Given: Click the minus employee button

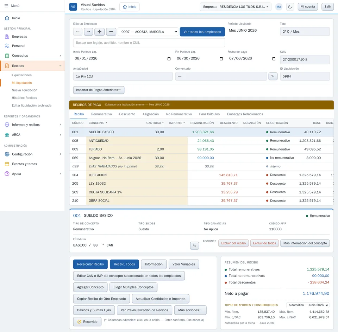Looking at the screenshot, I should coord(111,32).
